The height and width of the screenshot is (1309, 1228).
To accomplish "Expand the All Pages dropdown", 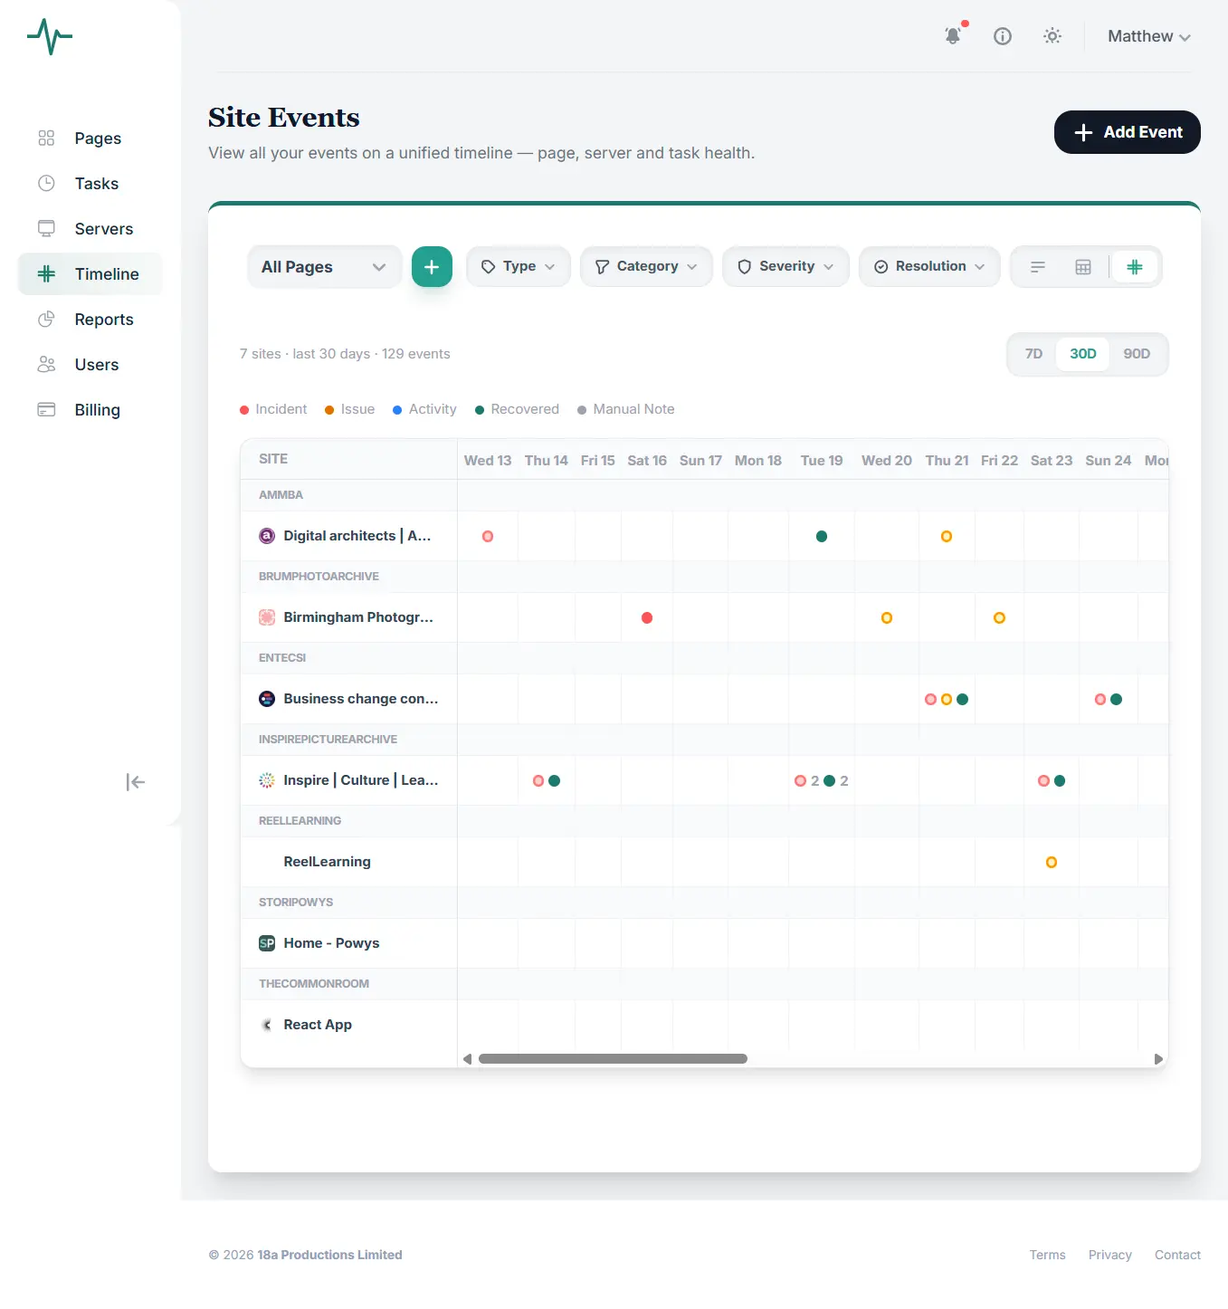I will [324, 267].
